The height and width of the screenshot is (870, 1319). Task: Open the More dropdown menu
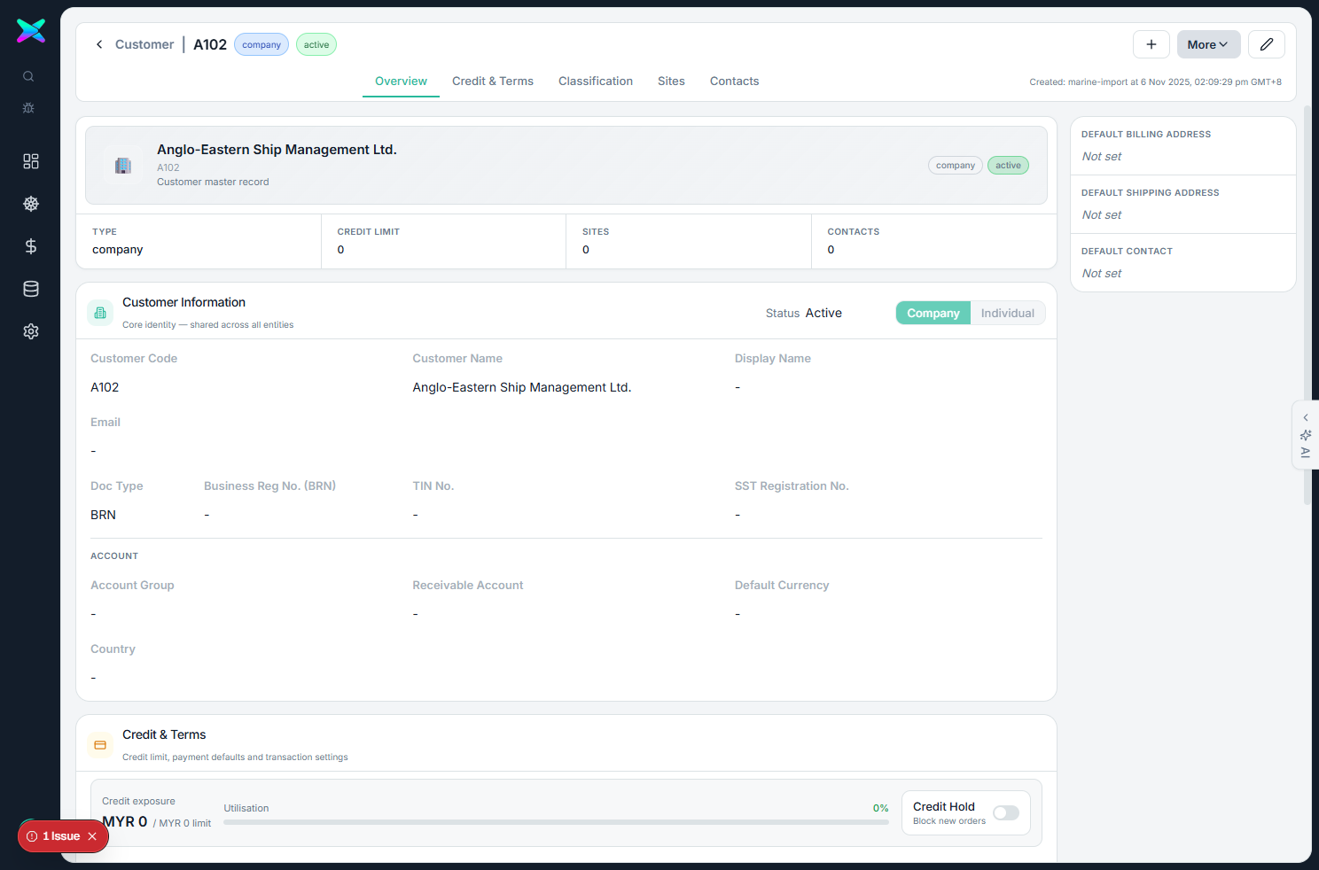tap(1208, 44)
